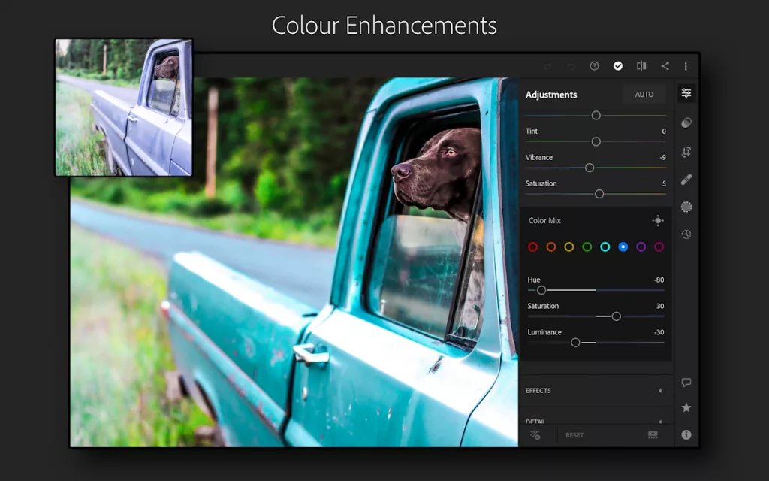Click the Hue label
The height and width of the screenshot is (481, 769).
pyautogui.click(x=534, y=280)
